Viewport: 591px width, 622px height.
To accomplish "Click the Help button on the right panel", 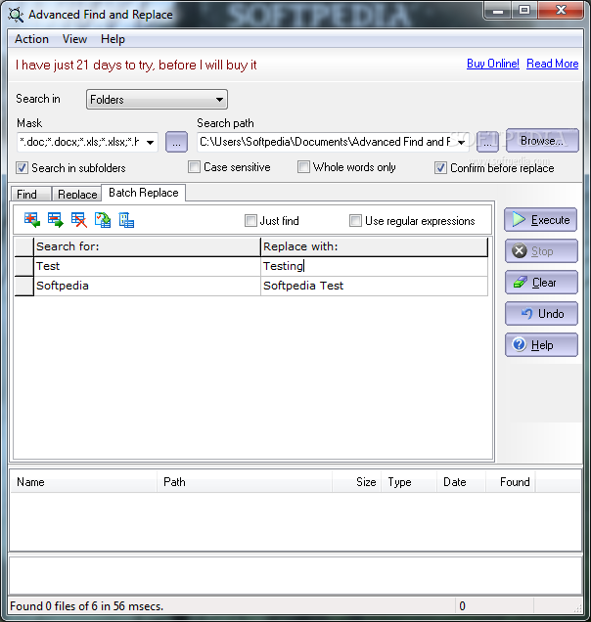I will tap(541, 345).
